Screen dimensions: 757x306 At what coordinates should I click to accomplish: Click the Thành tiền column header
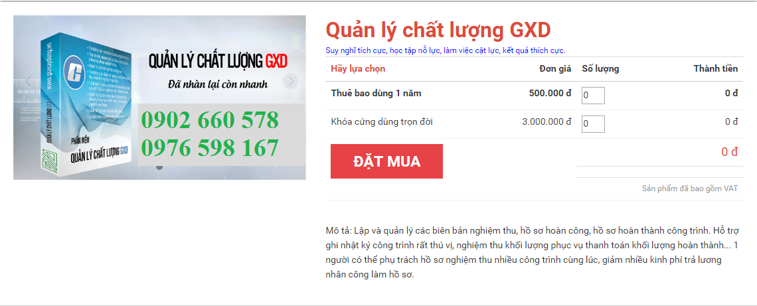tap(715, 69)
